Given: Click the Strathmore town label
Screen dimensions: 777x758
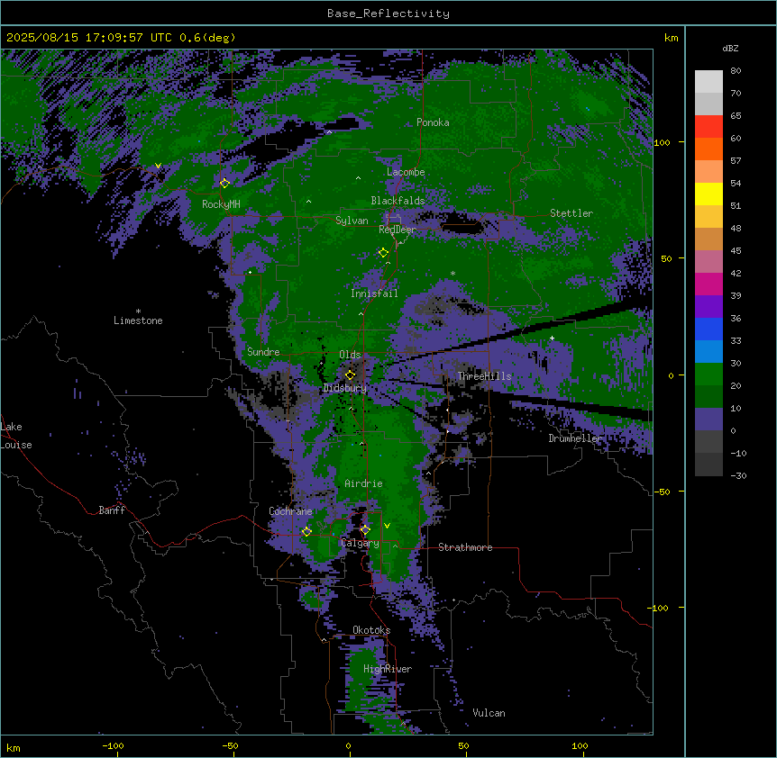Looking at the screenshot, I should coord(465,546).
